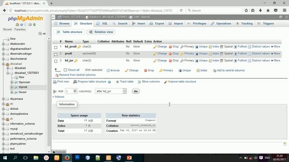
Task: Go to Firefox home page icon
Action: point(268,10)
